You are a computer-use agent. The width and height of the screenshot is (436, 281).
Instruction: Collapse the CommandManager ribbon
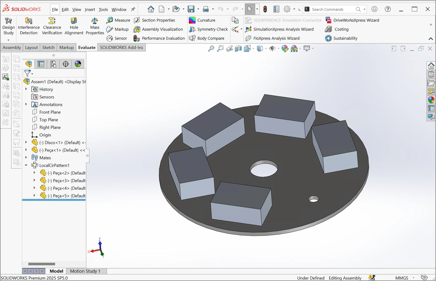(431, 39)
